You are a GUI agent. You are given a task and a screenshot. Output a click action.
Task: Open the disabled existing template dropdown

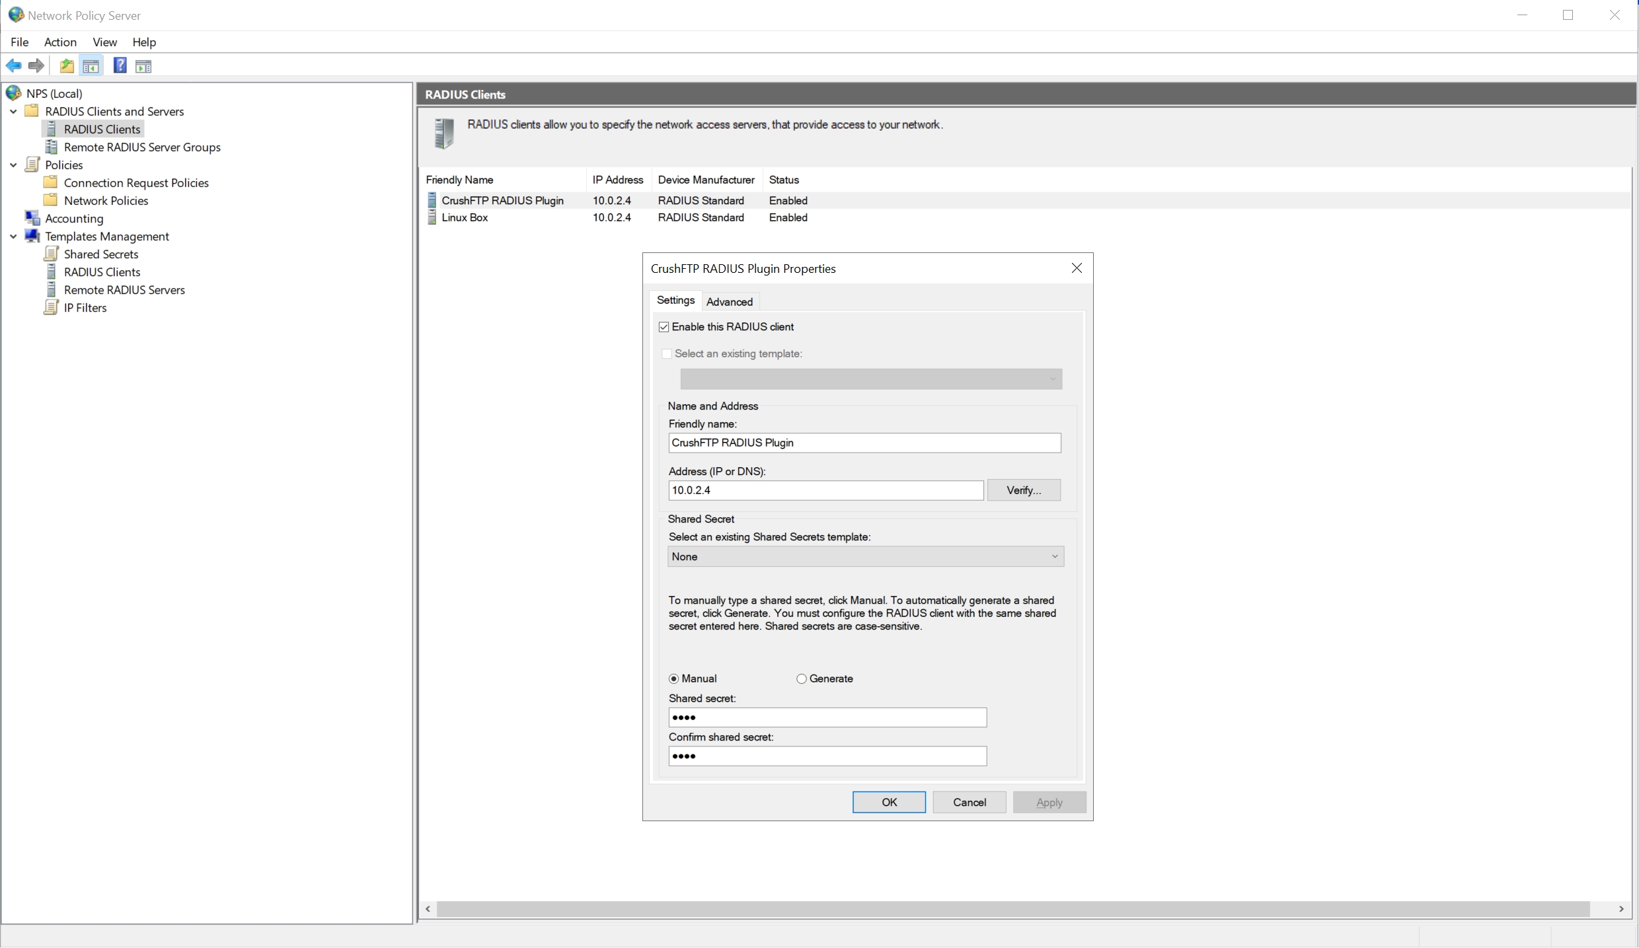click(x=871, y=379)
